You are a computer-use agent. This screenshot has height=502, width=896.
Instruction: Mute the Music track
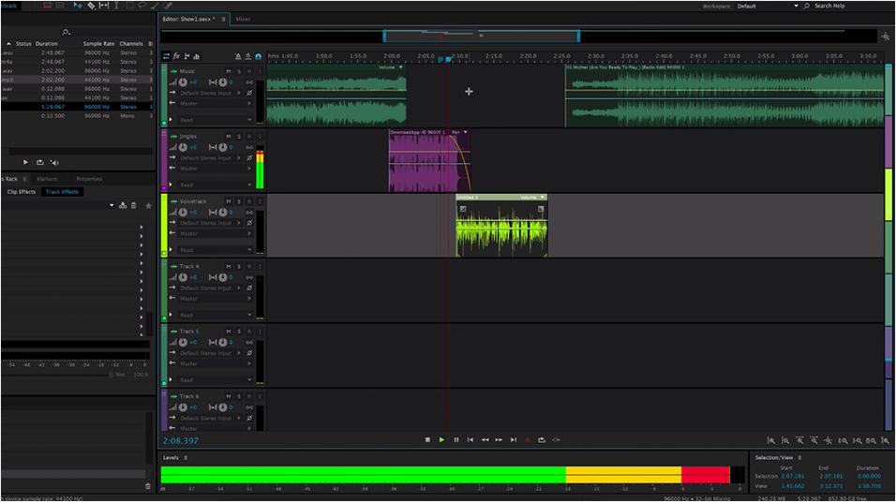229,71
